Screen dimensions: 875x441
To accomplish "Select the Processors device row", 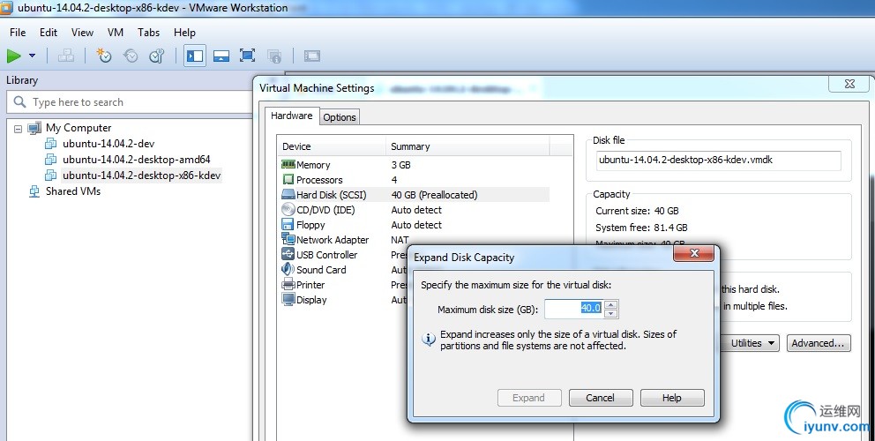I will coord(415,180).
